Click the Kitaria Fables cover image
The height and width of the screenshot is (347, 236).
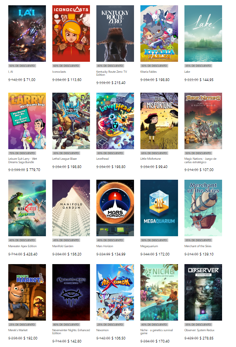(159, 34)
